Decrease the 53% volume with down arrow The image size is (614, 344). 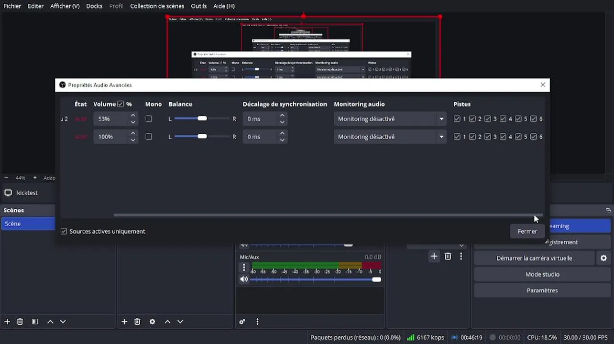pos(133,122)
